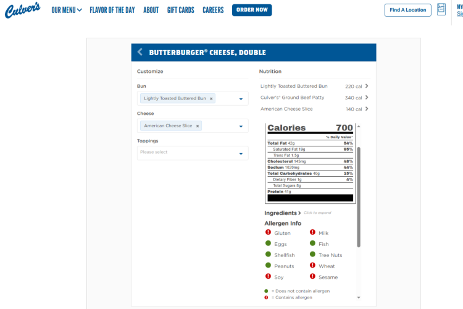The image size is (463, 309).
Task: Click the nutrition panel scrollbar thumb
Action: 359,197
